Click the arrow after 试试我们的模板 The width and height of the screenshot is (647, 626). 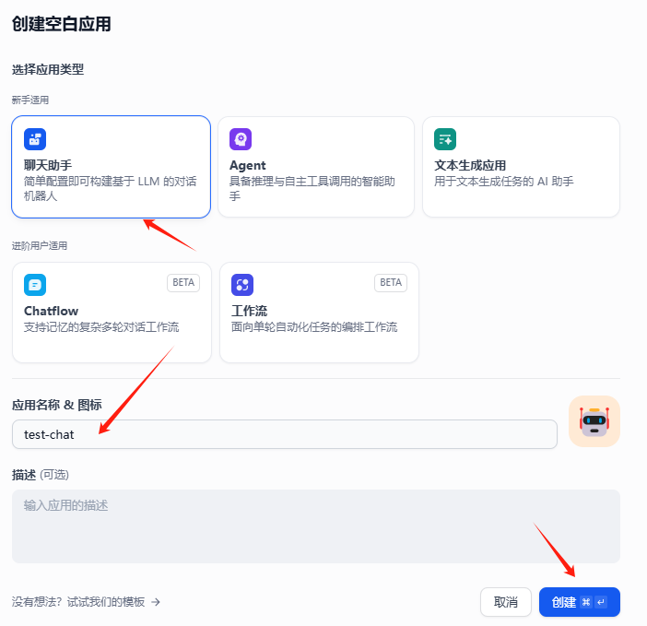[156, 602]
